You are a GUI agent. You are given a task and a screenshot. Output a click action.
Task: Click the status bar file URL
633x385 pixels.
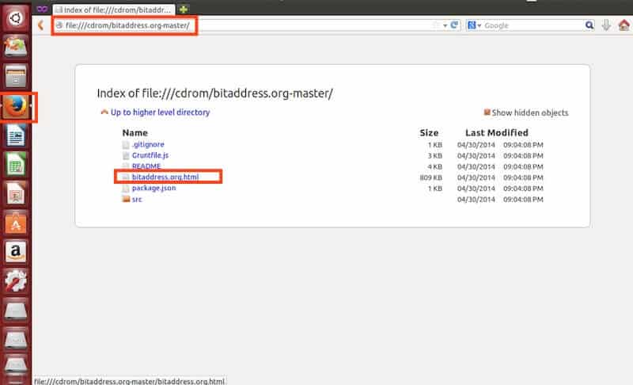click(x=129, y=381)
